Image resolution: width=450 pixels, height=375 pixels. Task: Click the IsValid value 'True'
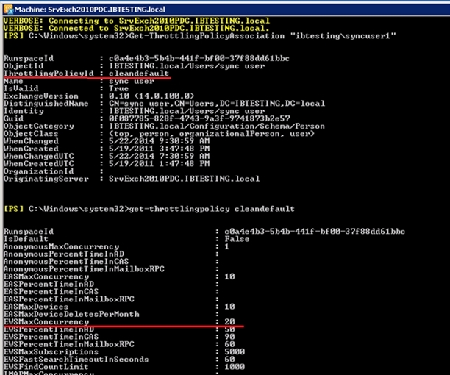pos(119,88)
